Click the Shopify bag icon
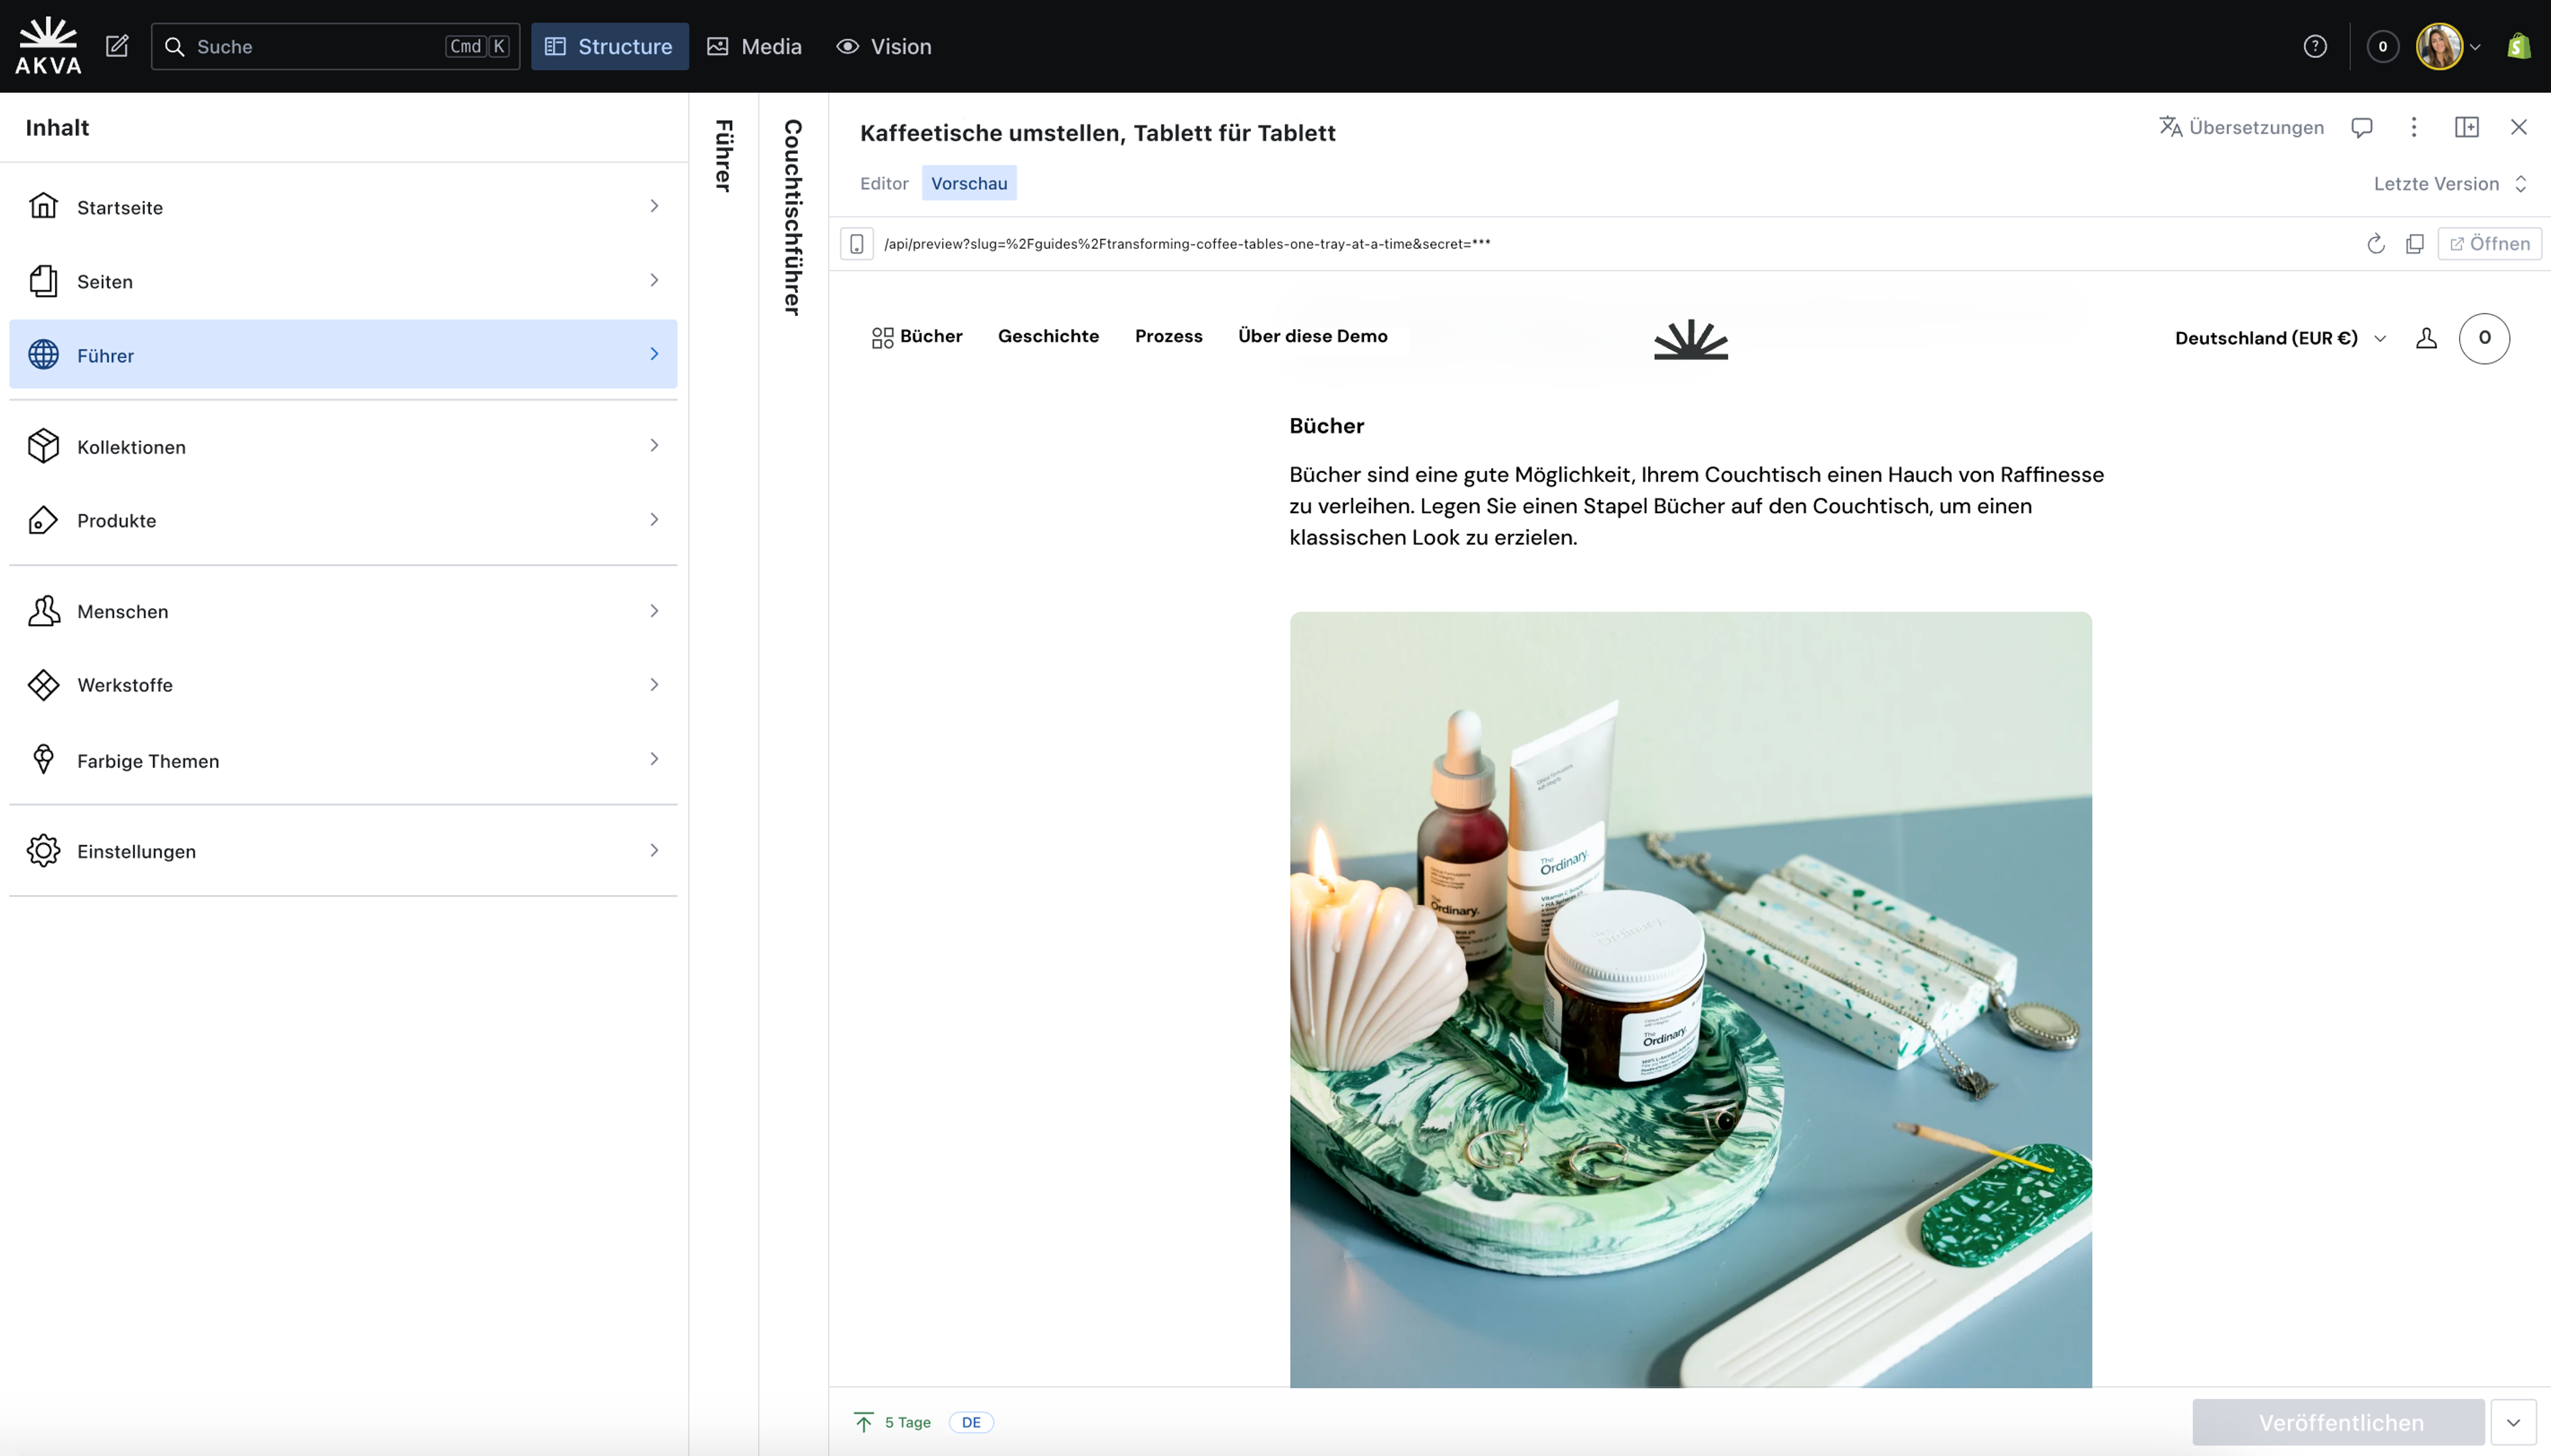This screenshot has height=1456, width=2551. point(2518,46)
